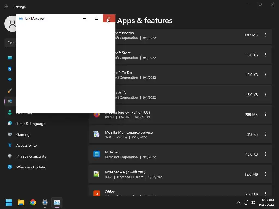This screenshot has height=209, width=279.
Task: Click the Find a setting search box
Action: click(11, 43)
